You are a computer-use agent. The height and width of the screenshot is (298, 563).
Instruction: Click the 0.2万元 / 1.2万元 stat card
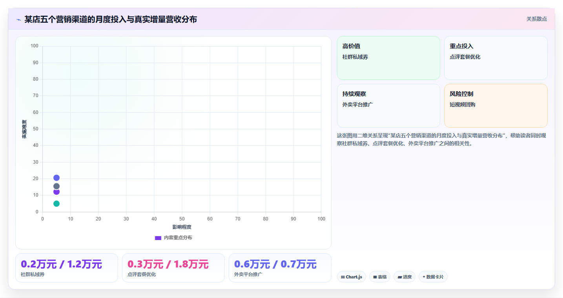pyautogui.click(x=67, y=268)
